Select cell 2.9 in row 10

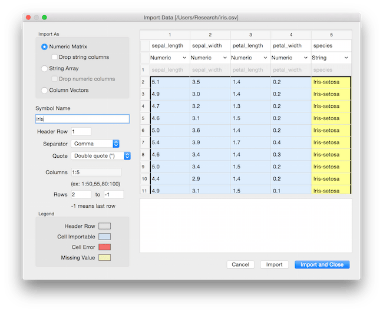[x=210, y=179]
